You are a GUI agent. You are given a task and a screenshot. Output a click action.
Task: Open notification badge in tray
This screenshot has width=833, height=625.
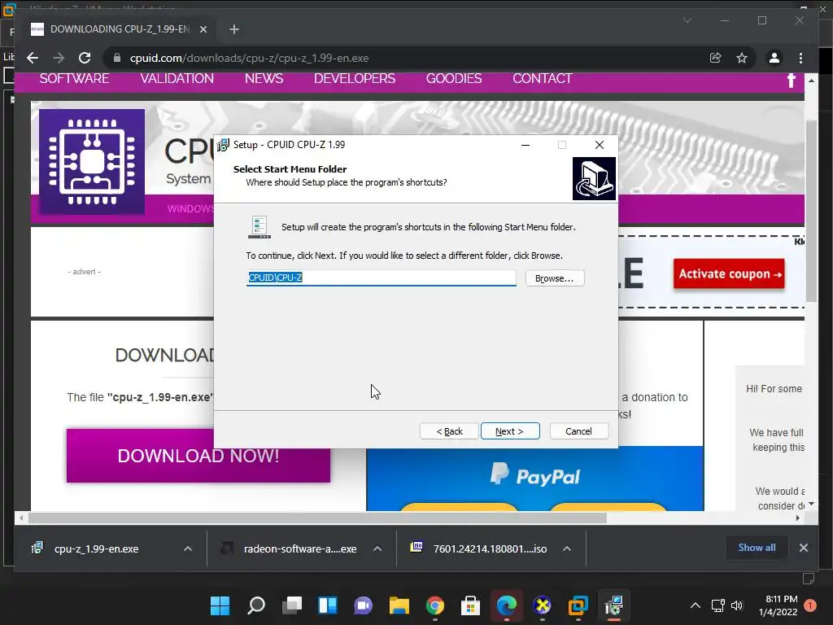(810, 605)
